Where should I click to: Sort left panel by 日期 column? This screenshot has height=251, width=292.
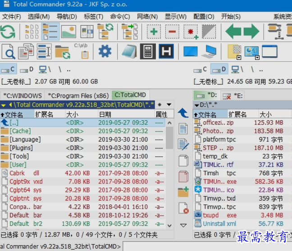pos(126,114)
